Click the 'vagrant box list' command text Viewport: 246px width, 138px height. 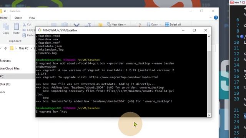[x=53, y=112]
